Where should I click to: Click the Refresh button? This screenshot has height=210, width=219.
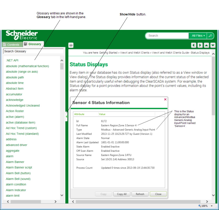(x=140, y=194)
